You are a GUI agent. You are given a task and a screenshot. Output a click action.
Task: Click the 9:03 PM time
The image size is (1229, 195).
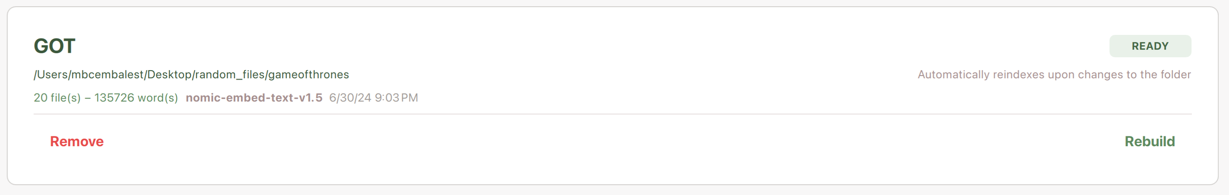tap(396, 98)
